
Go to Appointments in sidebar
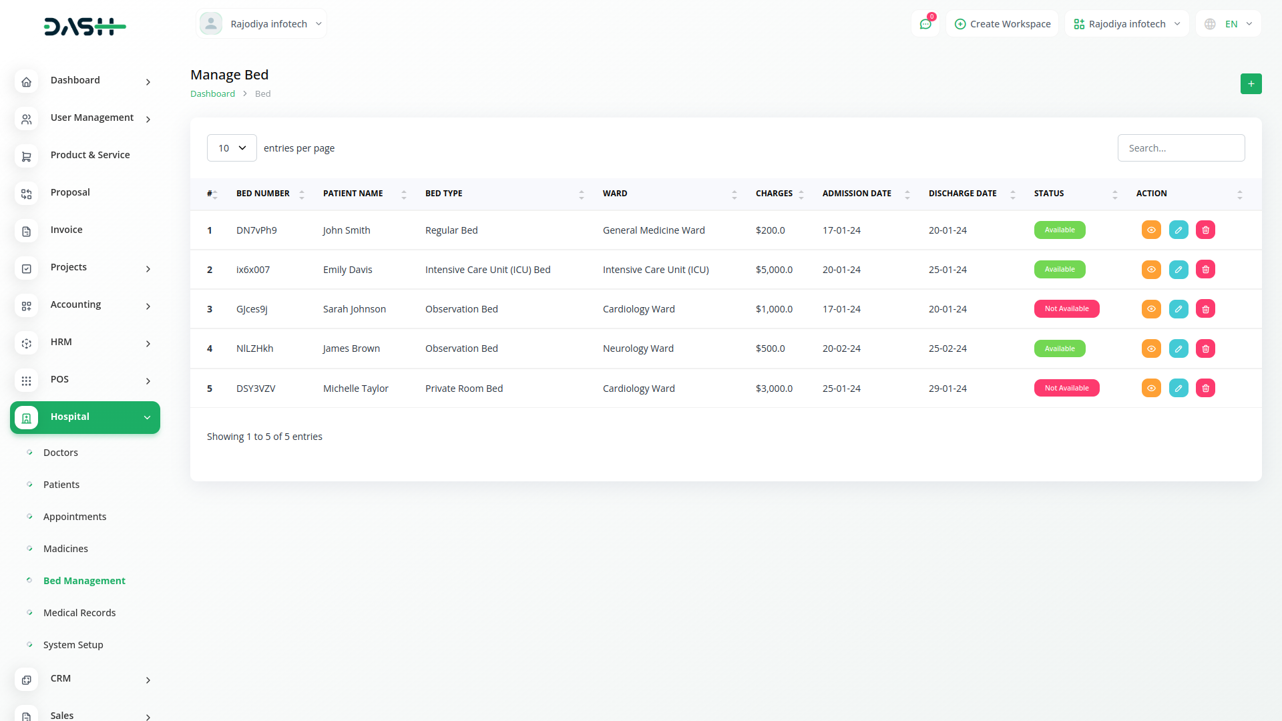(x=75, y=517)
